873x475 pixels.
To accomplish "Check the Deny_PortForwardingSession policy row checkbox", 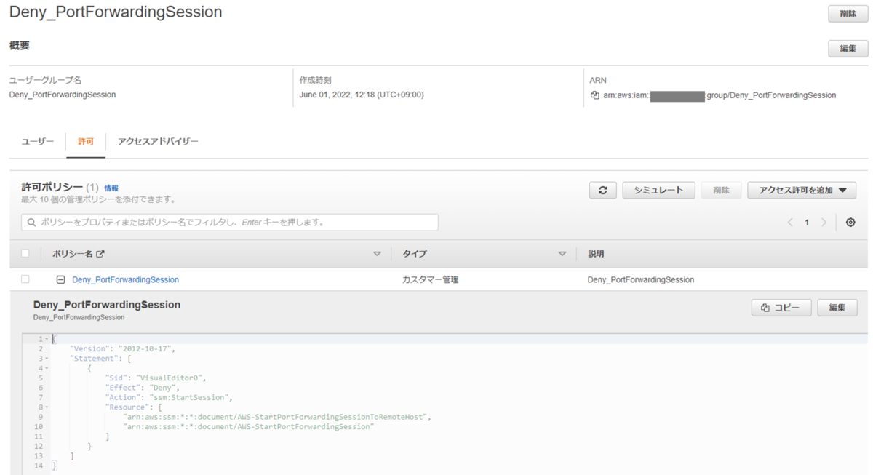I will [x=25, y=279].
